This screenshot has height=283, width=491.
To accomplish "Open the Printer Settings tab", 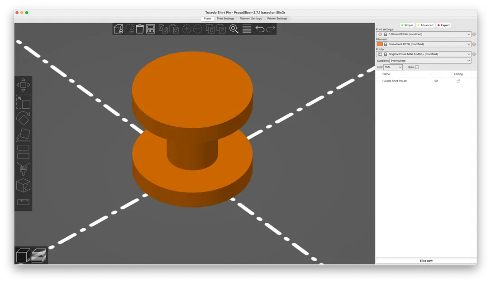I will click(277, 19).
